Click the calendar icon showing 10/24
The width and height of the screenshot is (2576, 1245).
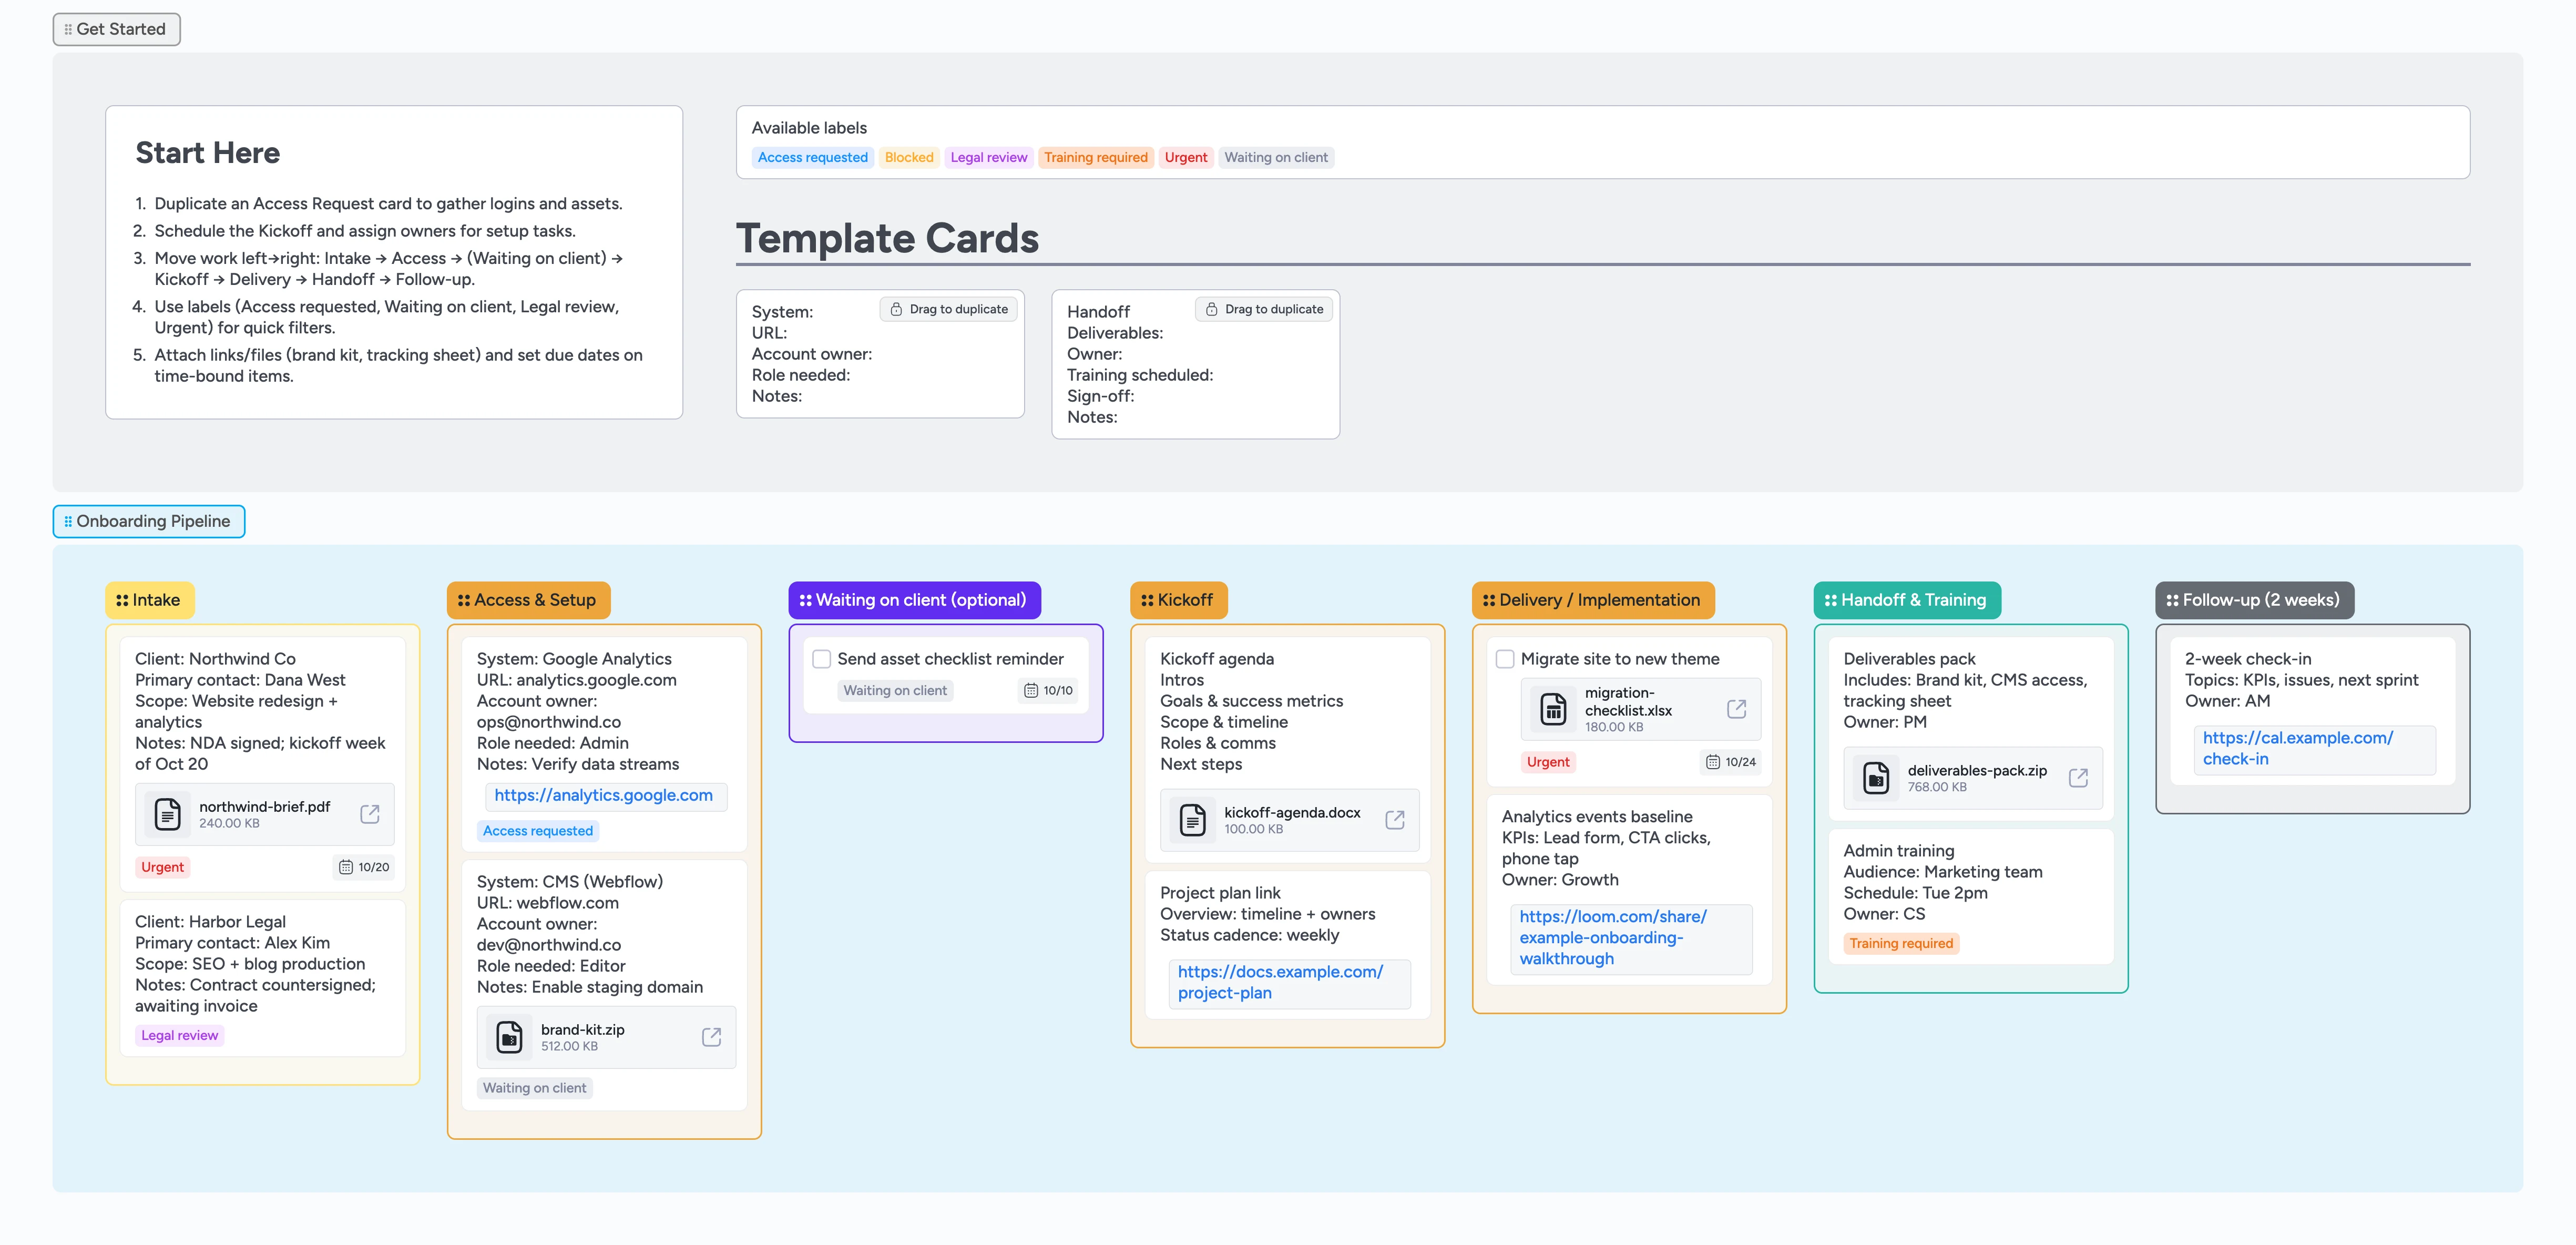click(1713, 761)
